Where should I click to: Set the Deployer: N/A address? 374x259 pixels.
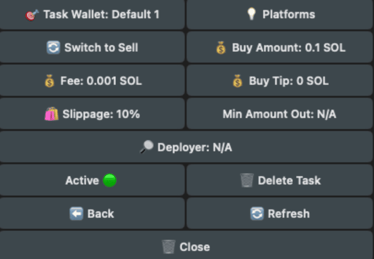pyautogui.click(x=186, y=147)
